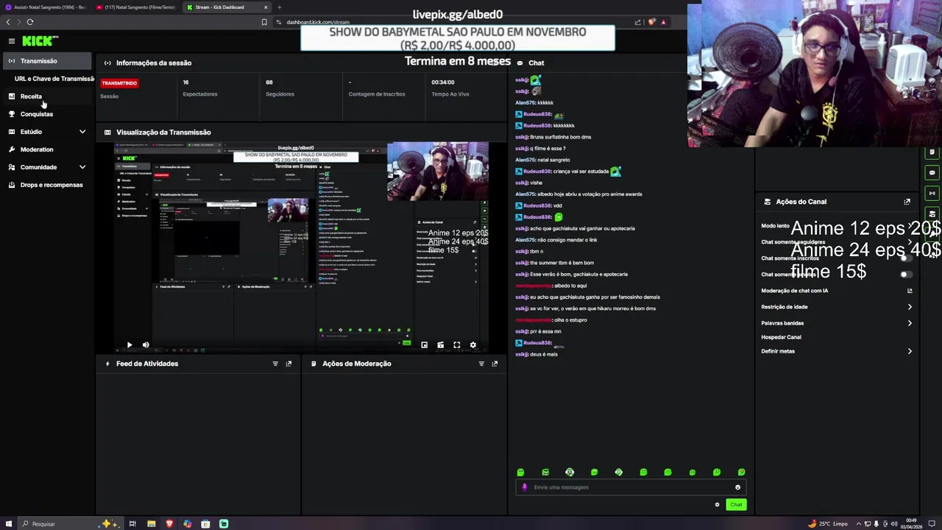The height and width of the screenshot is (530, 942).
Task: Click the Seguidores count 88
Action: click(x=269, y=82)
